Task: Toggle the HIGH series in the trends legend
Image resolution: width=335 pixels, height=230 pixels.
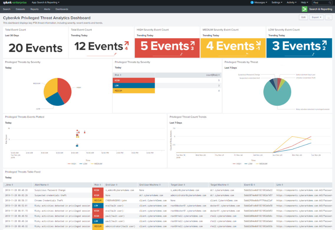Action: pyautogui.click(x=238, y=164)
